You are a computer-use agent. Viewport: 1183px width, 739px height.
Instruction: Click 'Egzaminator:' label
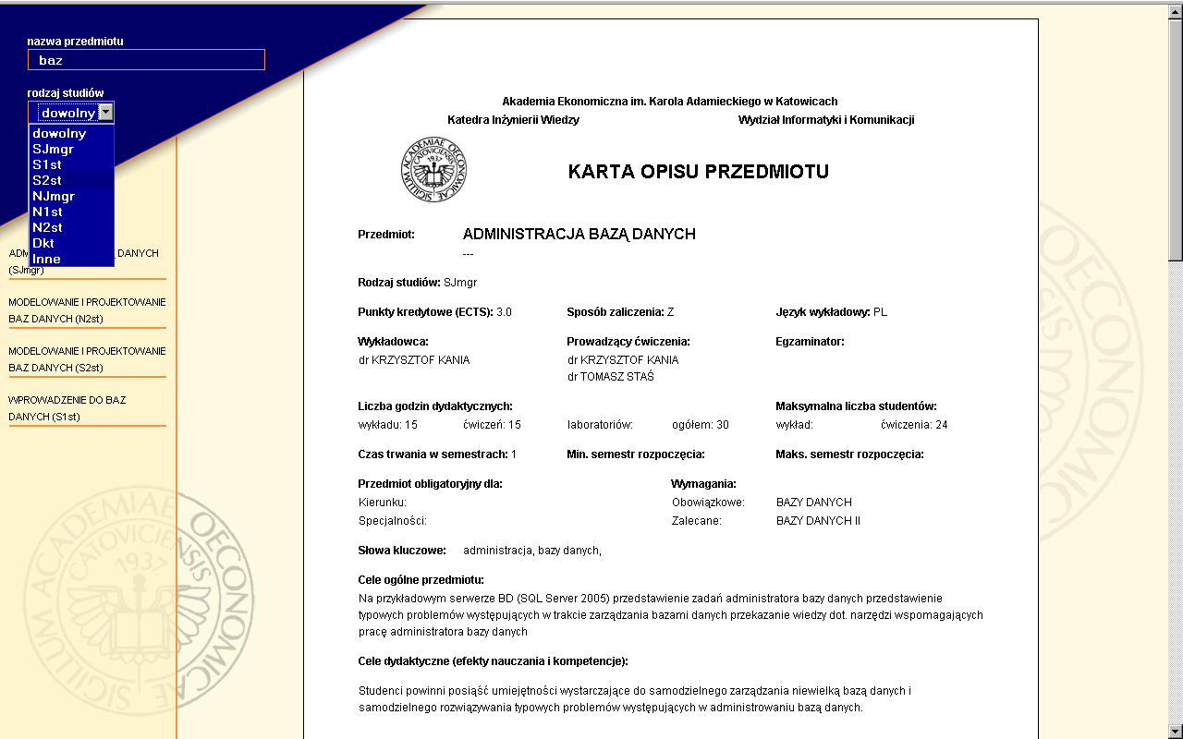[x=810, y=342]
